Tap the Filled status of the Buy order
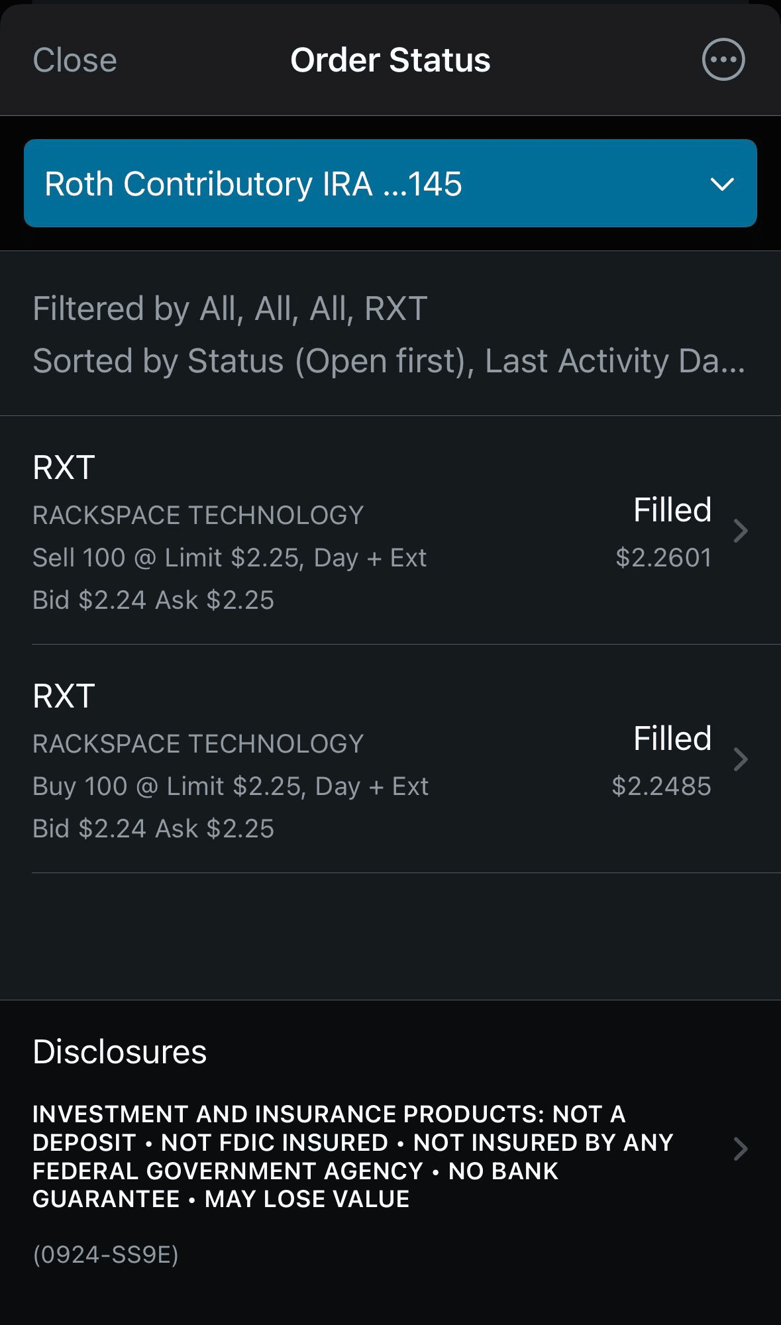Screen dimensions: 781x1325 (x=672, y=739)
